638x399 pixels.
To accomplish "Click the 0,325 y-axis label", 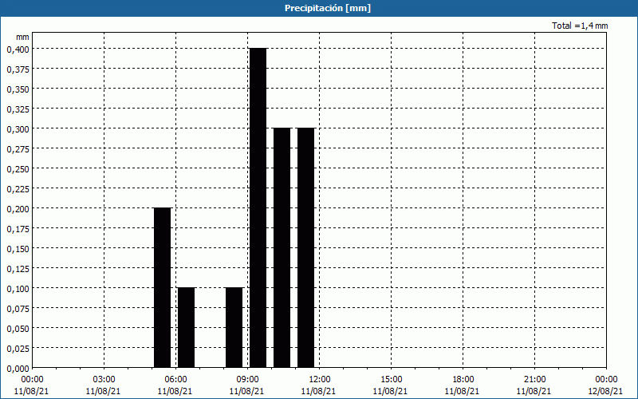I will click(18, 109).
